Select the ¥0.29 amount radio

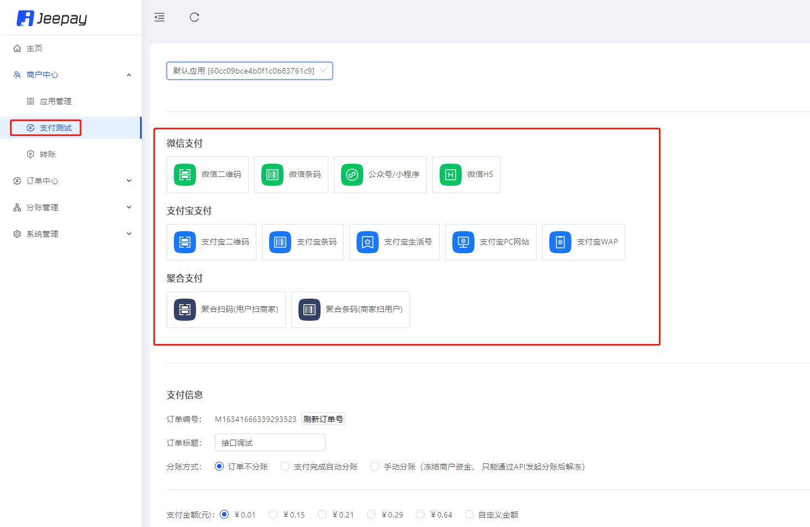372,514
